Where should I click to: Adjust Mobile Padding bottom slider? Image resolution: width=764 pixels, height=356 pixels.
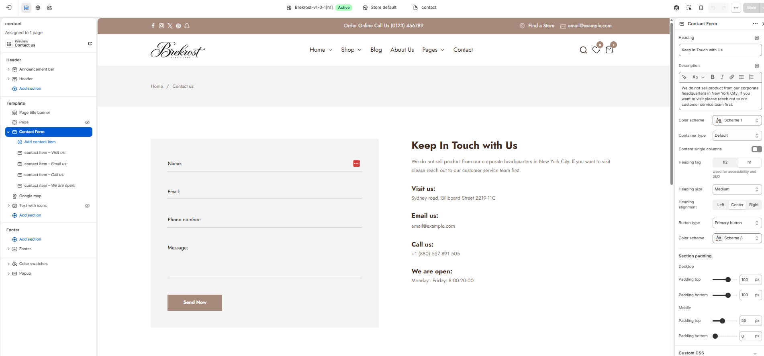[x=715, y=336]
